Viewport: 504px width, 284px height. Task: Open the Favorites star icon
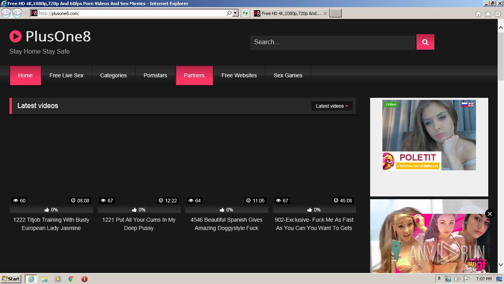tap(488, 14)
